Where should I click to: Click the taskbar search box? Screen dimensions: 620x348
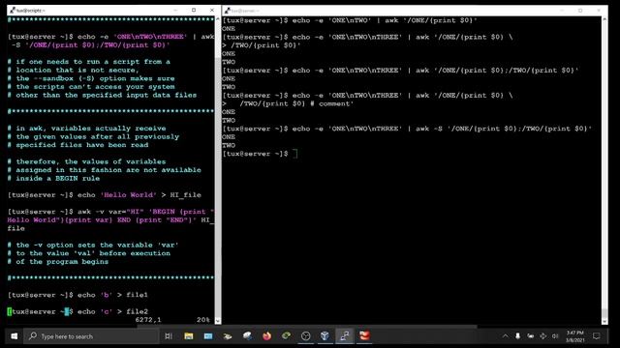click(x=90, y=336)
